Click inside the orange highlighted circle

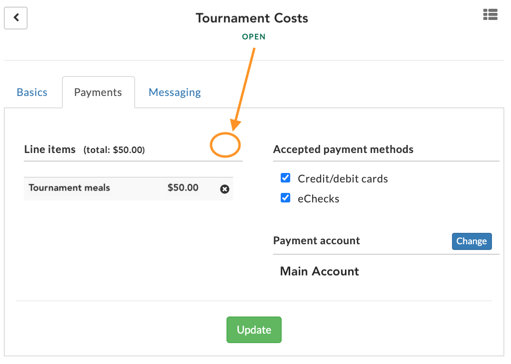tap(225, 145)
